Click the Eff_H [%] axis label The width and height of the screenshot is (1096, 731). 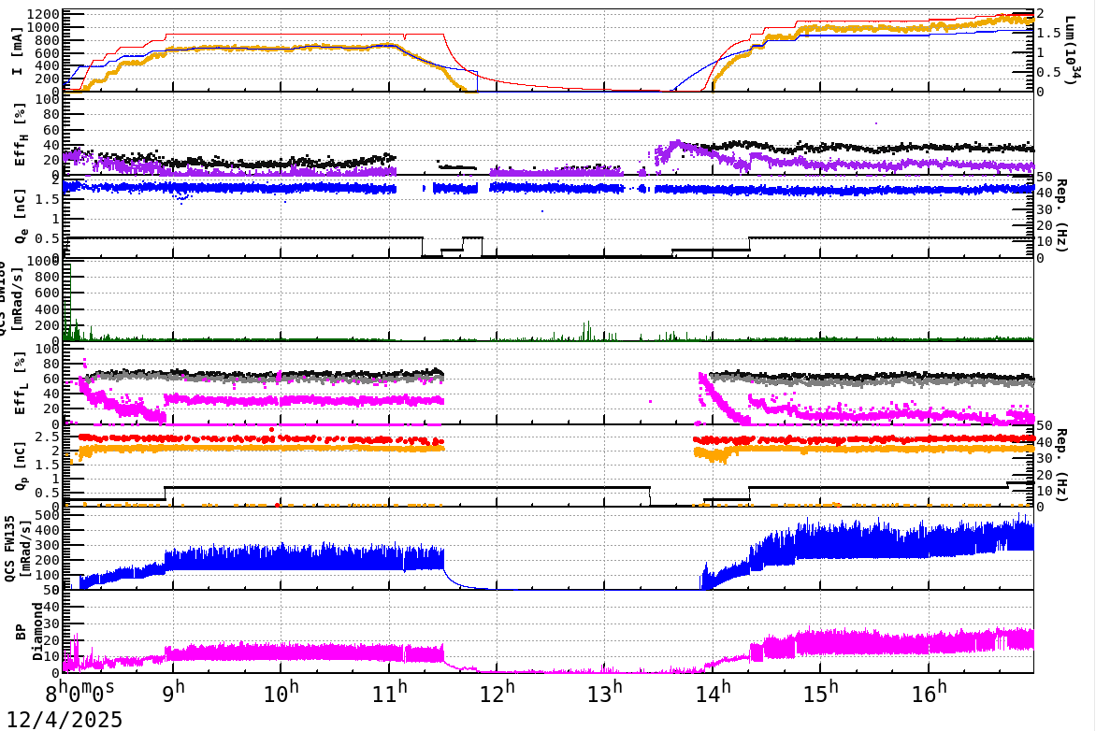click(x=19, y=136)
